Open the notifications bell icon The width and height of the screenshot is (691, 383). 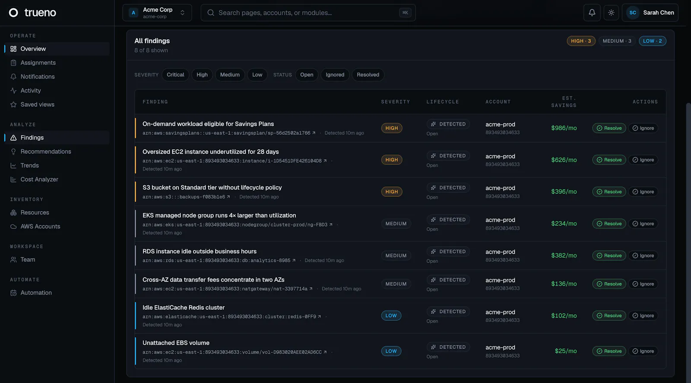coord(592,13)
